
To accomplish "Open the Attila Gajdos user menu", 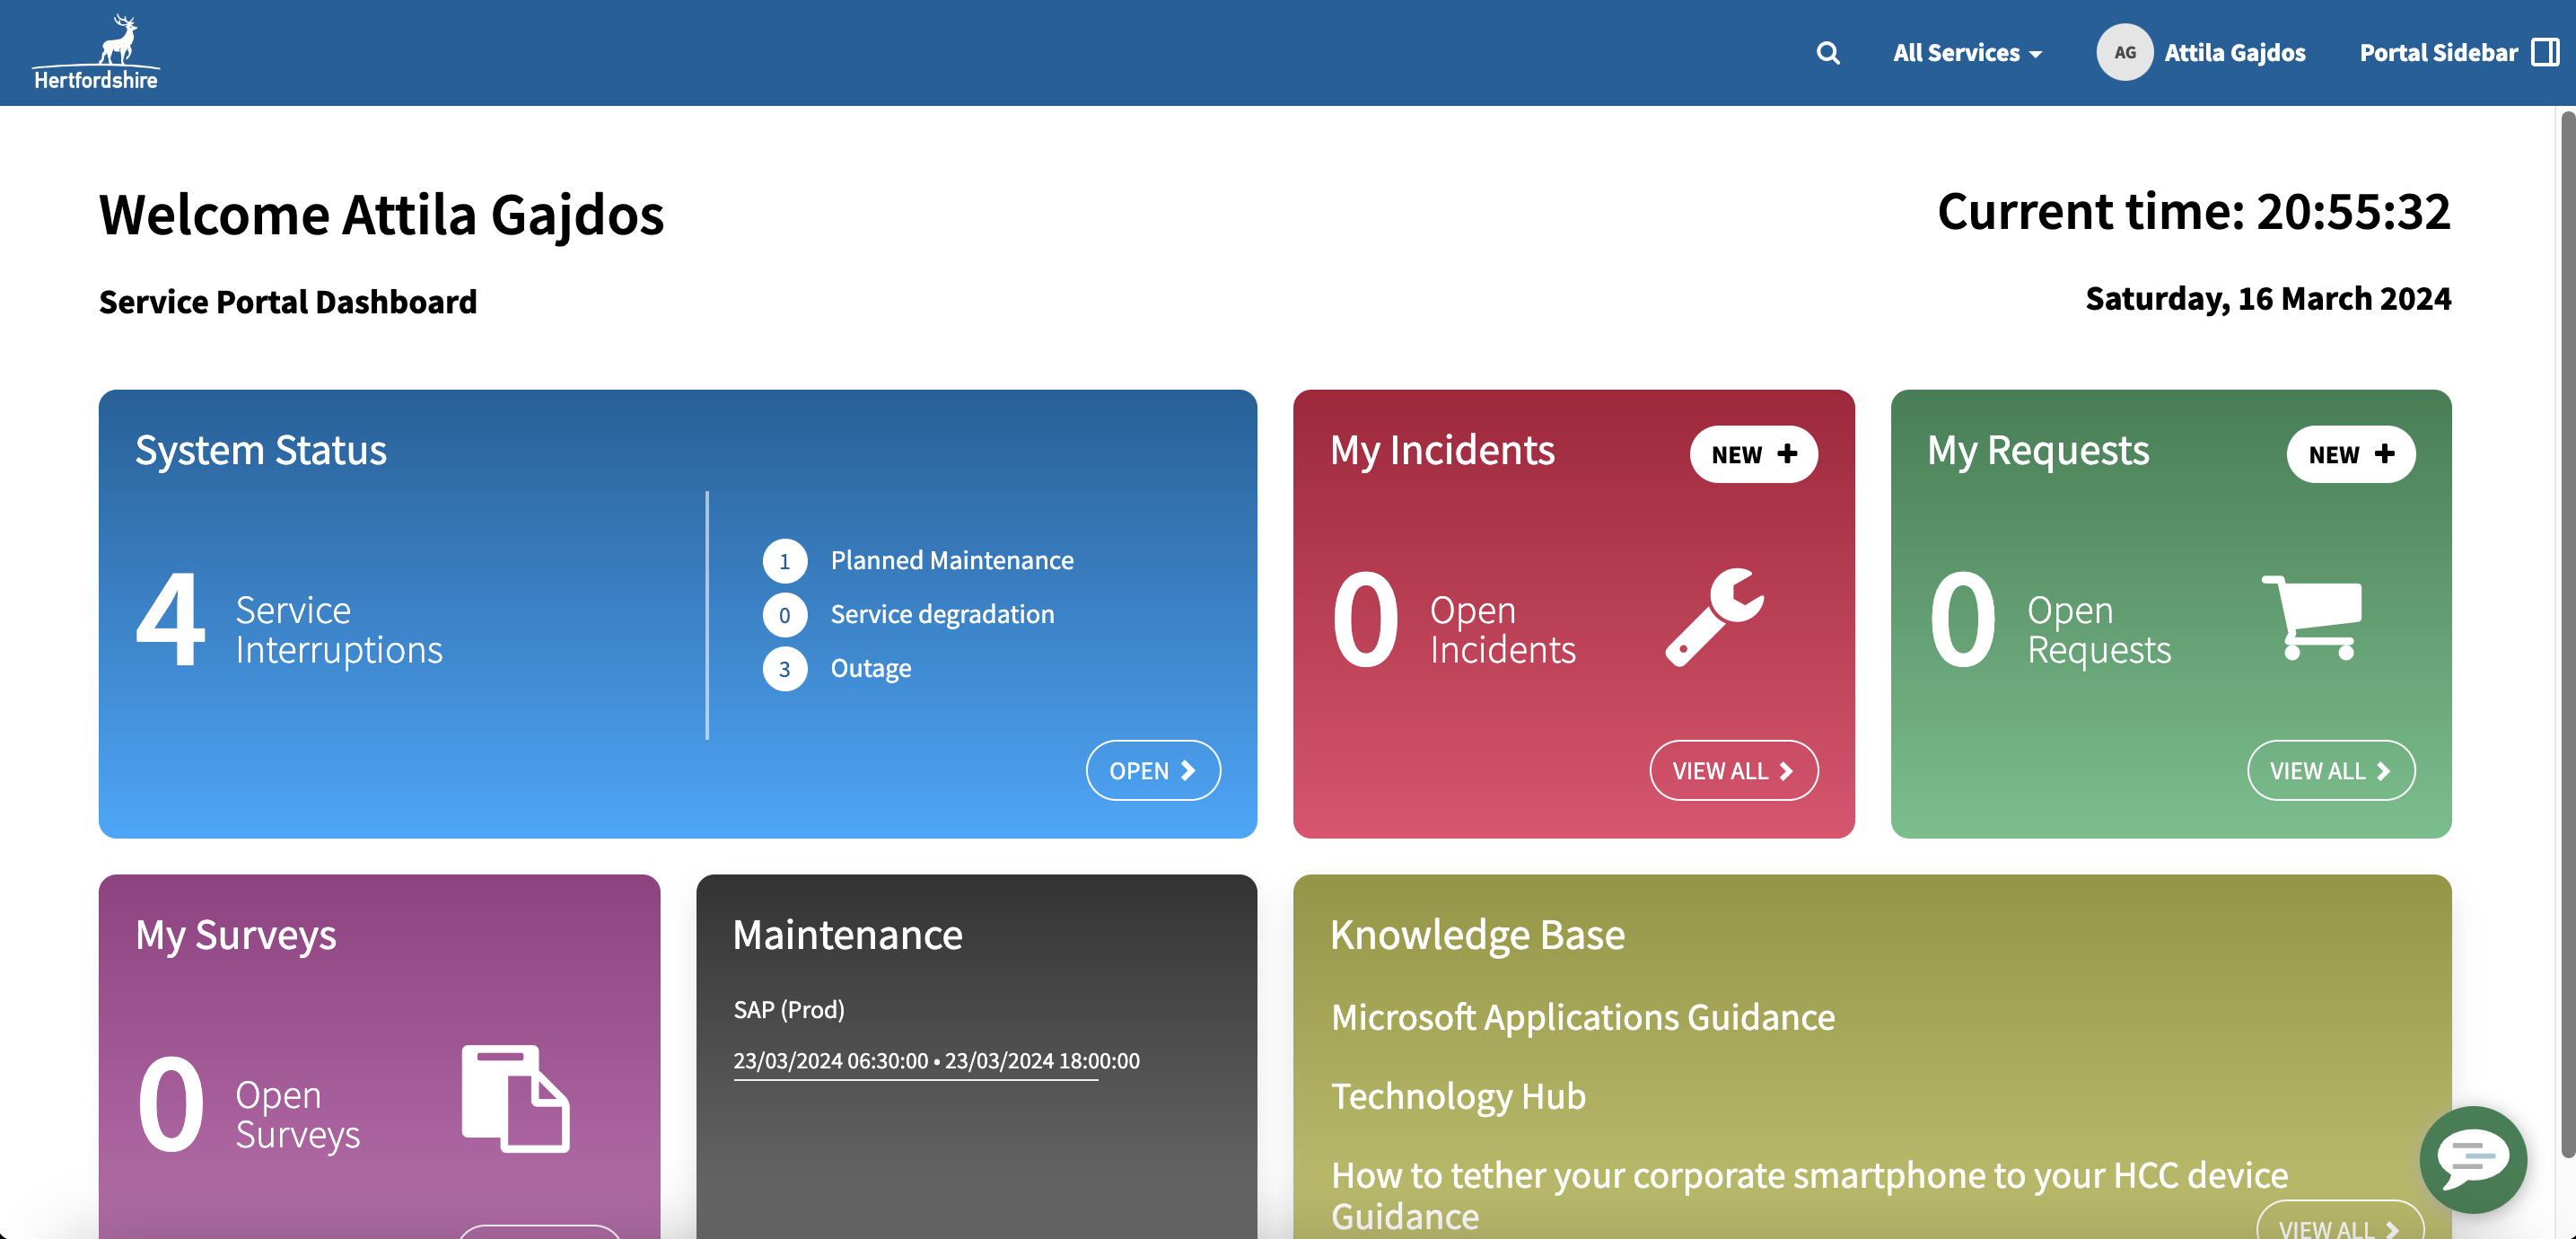I will coord(2234,53).
